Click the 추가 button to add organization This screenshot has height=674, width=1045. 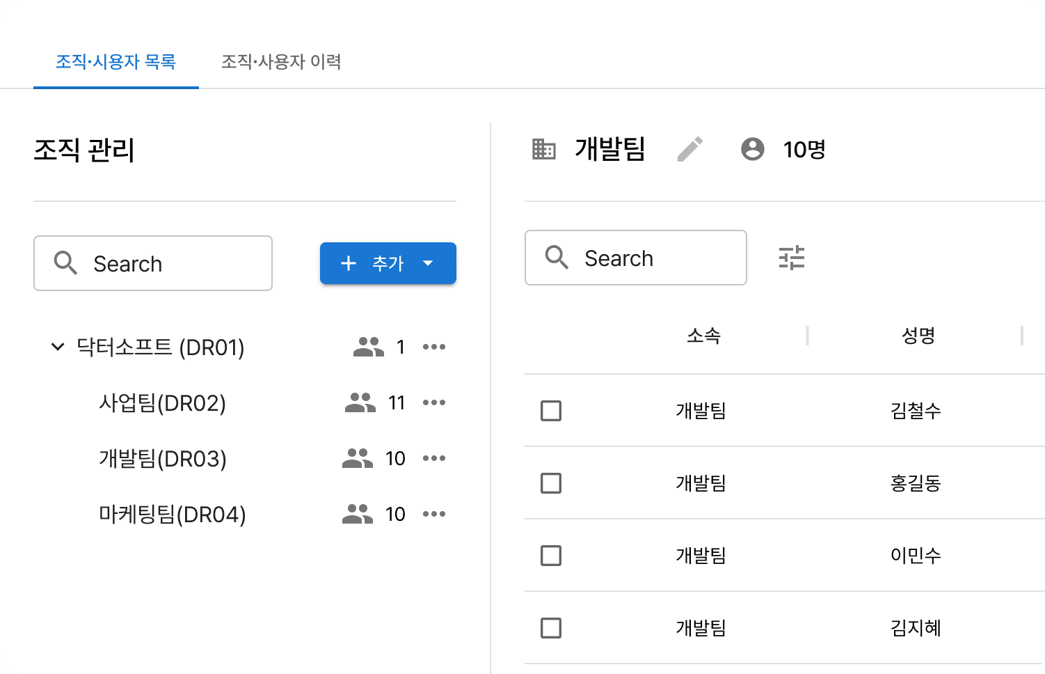pos(374,263)
